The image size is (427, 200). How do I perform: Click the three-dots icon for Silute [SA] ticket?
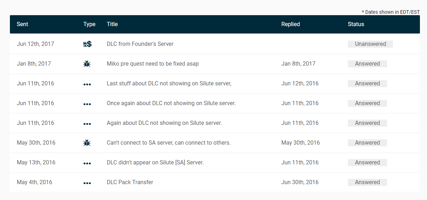click(x=87, y=163)
